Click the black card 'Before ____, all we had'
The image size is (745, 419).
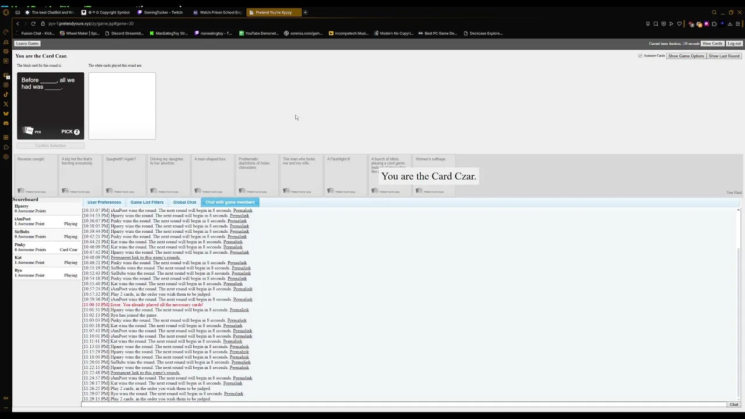point(51,105)
